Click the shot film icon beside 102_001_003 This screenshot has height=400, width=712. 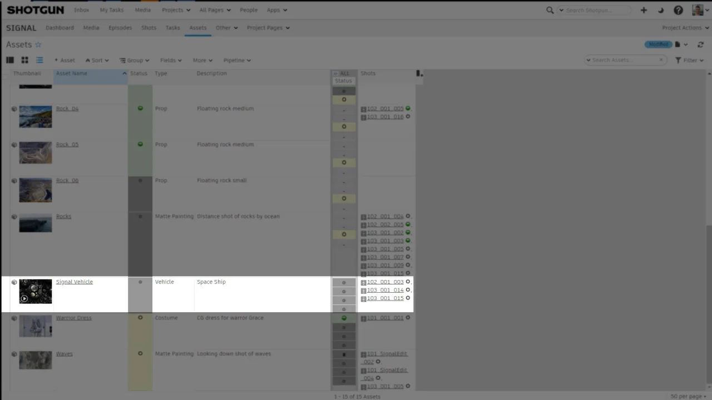pos(363,282)
